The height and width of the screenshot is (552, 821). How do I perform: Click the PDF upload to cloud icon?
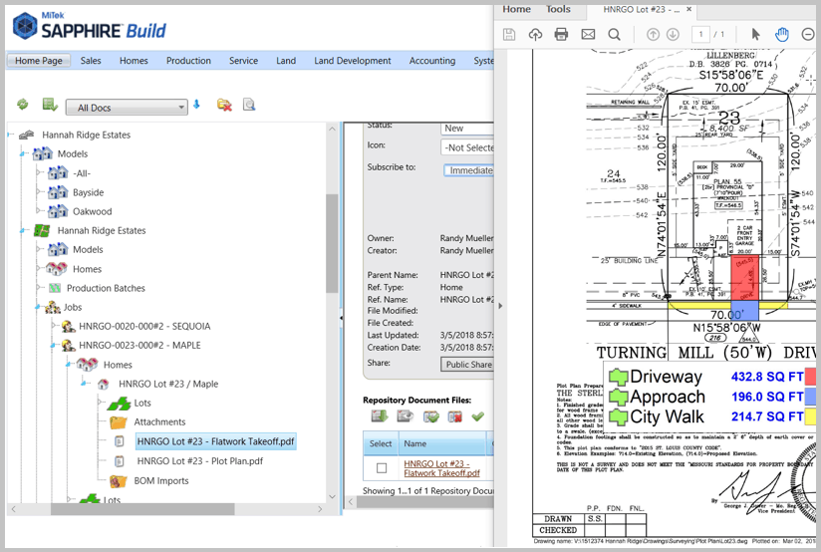click(x=535, y=35)
